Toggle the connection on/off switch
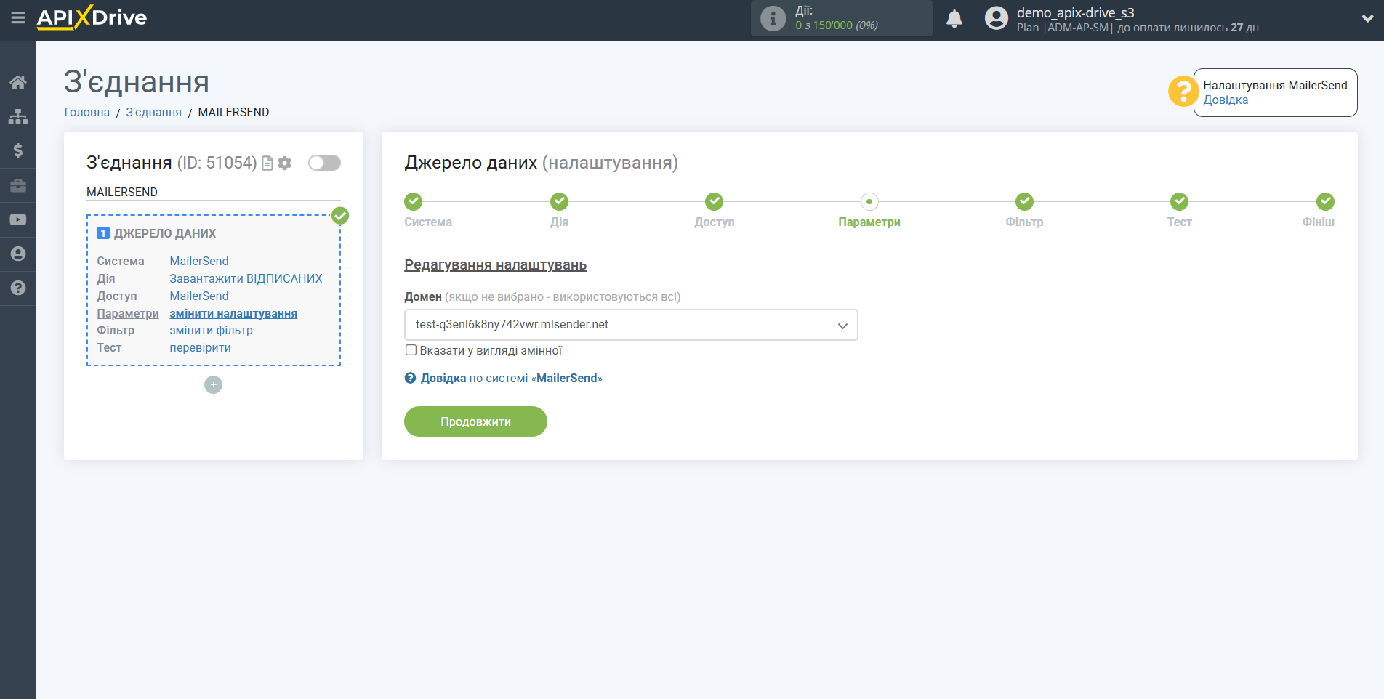 [x=324, y=163]
